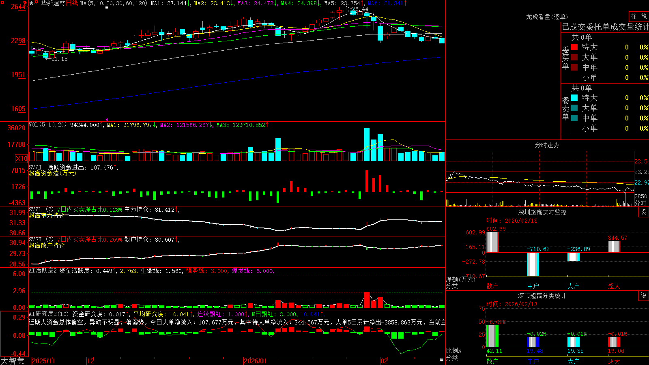Screen dimensions: 649x365
Task: Click teal 大单 swatch in 委卖单
Action: [x=574, y=108]
